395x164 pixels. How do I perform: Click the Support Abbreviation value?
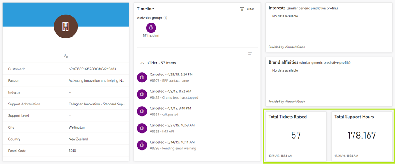pos(96,104)
